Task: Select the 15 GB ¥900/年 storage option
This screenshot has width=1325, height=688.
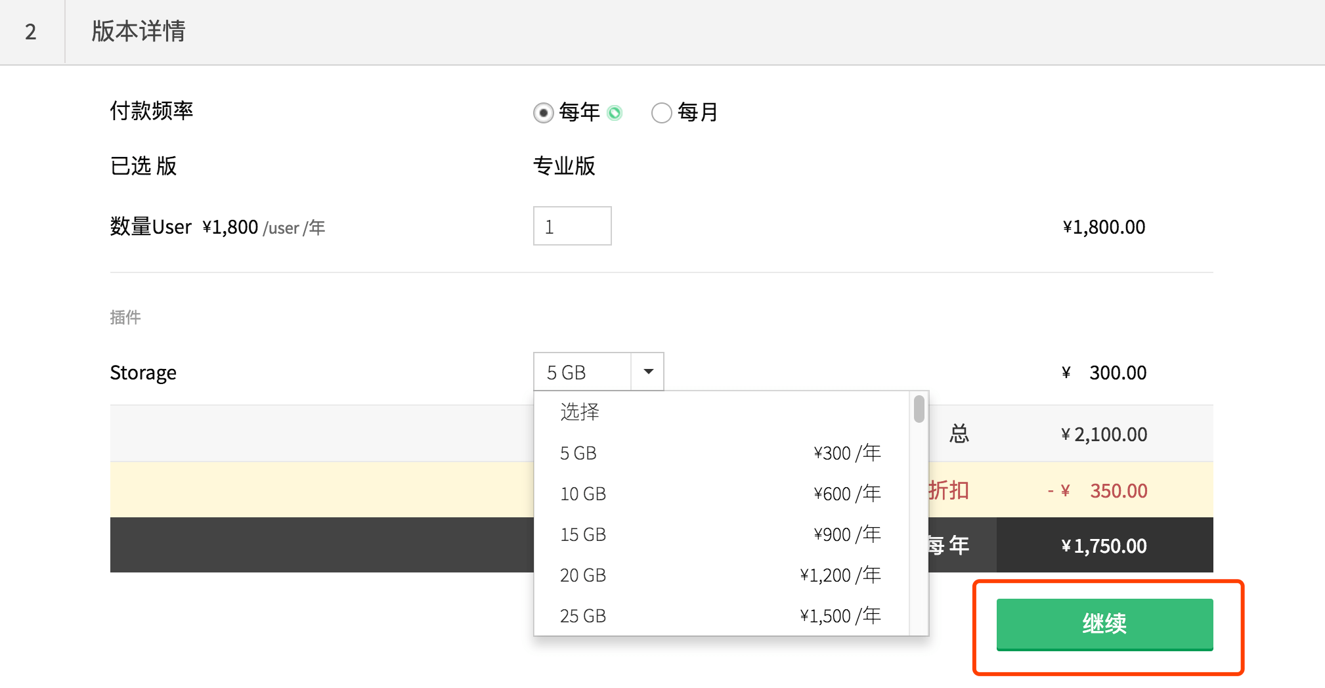Action: (x=720, y=534)
